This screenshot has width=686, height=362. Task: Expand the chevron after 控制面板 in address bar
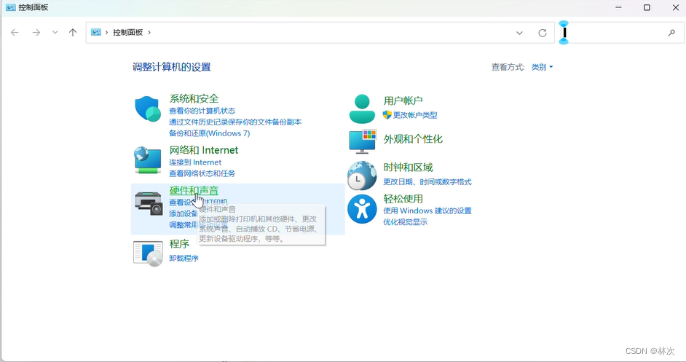(x=149, y=32)
